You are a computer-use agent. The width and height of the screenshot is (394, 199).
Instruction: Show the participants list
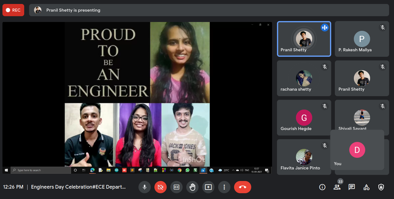[337, 187]
